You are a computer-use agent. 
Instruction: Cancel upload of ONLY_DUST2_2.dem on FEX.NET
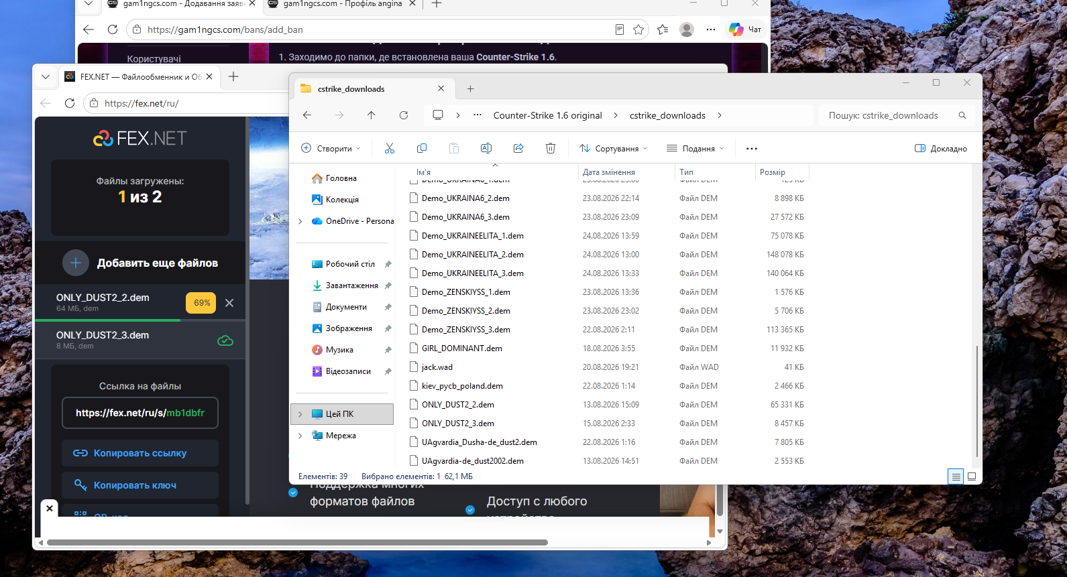click(229, 303)
